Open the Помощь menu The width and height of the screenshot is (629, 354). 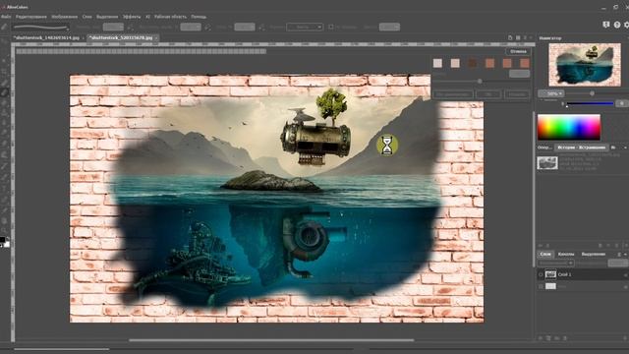(x=199, y=17)
